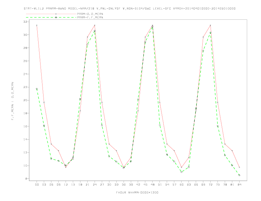The width and height of the screenshot is (261, 201).
Task: Click y-axis tick label 16
Action: point(25,126)
